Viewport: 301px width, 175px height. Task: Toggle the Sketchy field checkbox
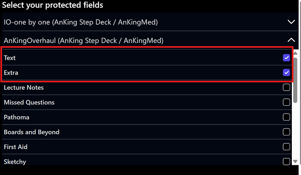tap(286, 162)
